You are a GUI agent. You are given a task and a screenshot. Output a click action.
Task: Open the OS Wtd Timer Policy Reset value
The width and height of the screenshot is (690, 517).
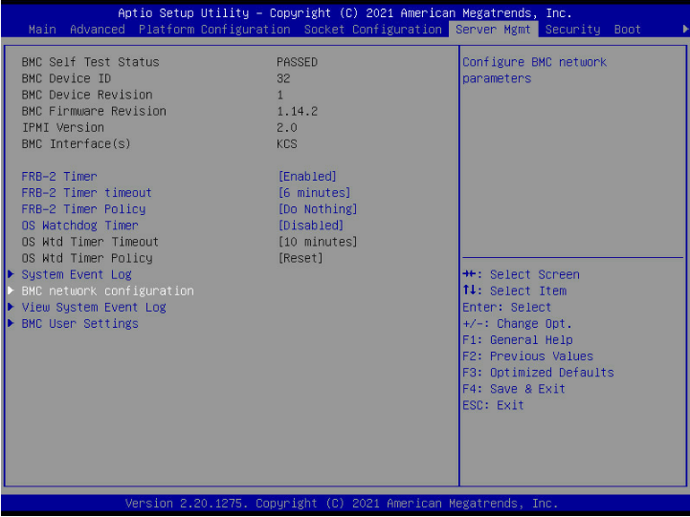pyautogui.click(x=300, y=258)
